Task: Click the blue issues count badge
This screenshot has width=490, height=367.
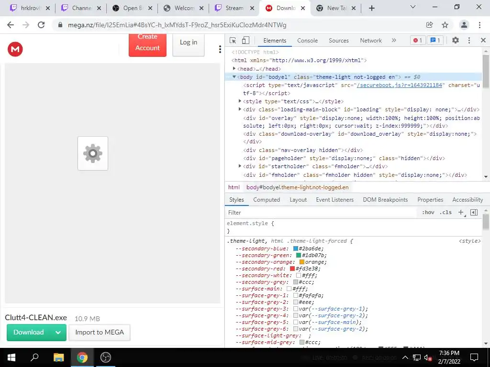Action: 435,40
